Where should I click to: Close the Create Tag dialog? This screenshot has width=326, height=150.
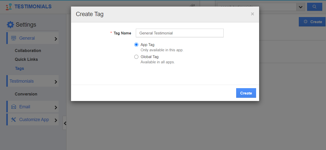tap(253, 14)
